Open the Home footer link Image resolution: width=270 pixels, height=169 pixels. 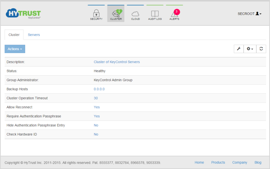tap(199, 162)
